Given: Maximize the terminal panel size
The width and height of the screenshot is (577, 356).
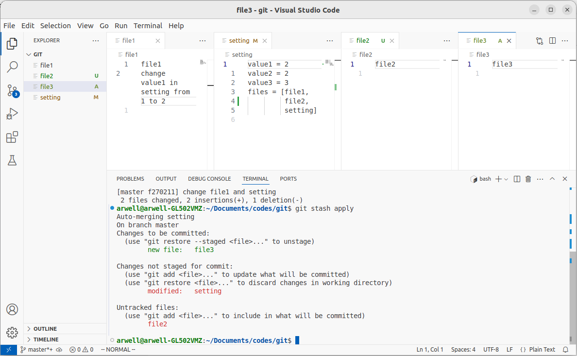Looking at the screenshot, I should [552, 179].
